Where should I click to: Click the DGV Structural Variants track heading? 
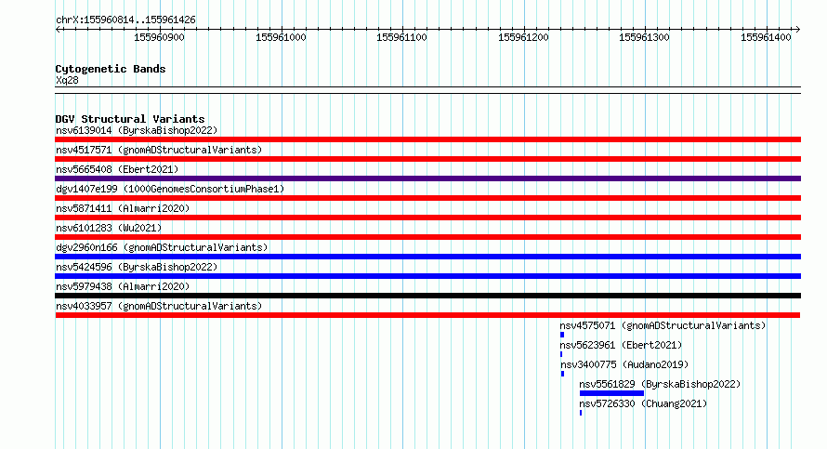[130, 119]
